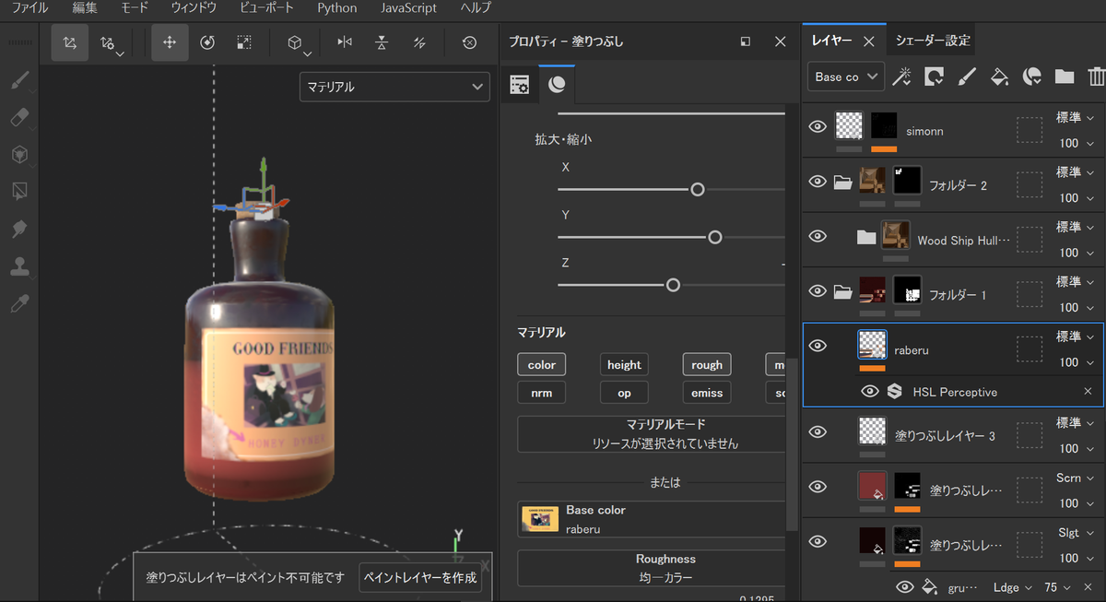Open the ウィンドウ menu

point(194,8)
